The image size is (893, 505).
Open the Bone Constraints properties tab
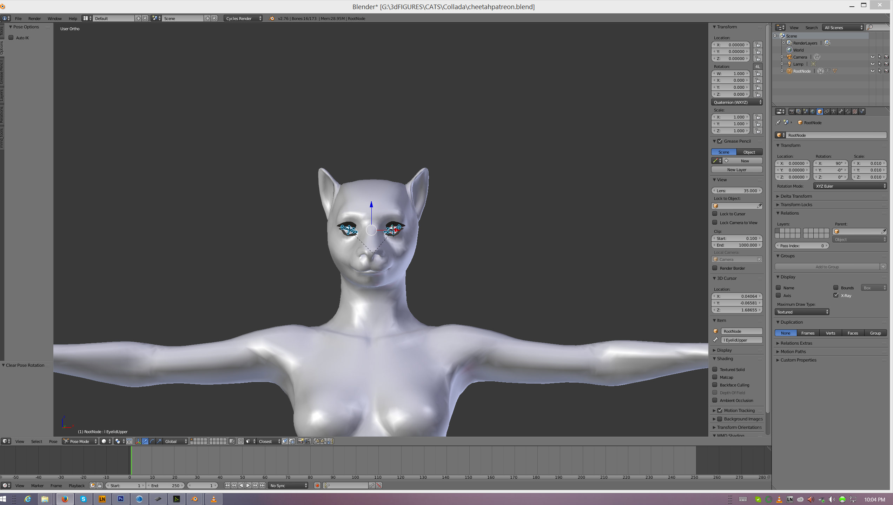(848, 112)
